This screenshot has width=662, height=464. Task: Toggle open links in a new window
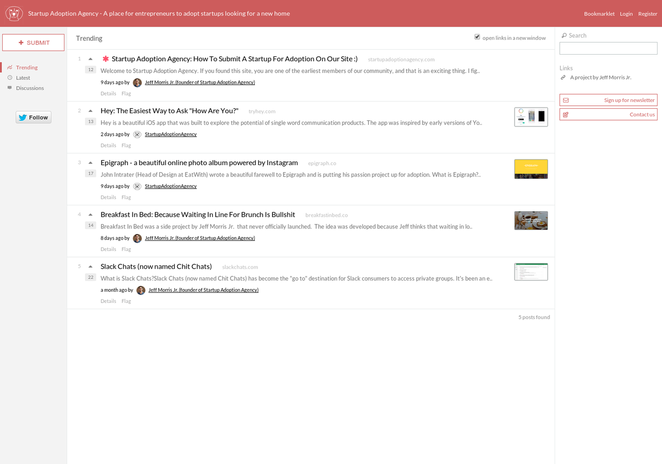[477, 37]
